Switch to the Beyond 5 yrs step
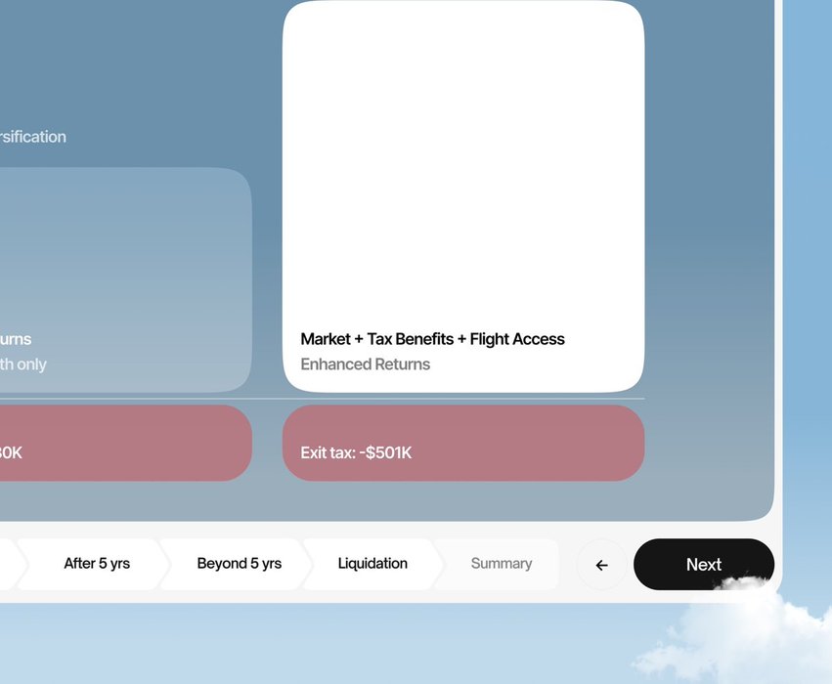Screen dimensions: 832x684 pyautogui.click(x=238, y=564)
